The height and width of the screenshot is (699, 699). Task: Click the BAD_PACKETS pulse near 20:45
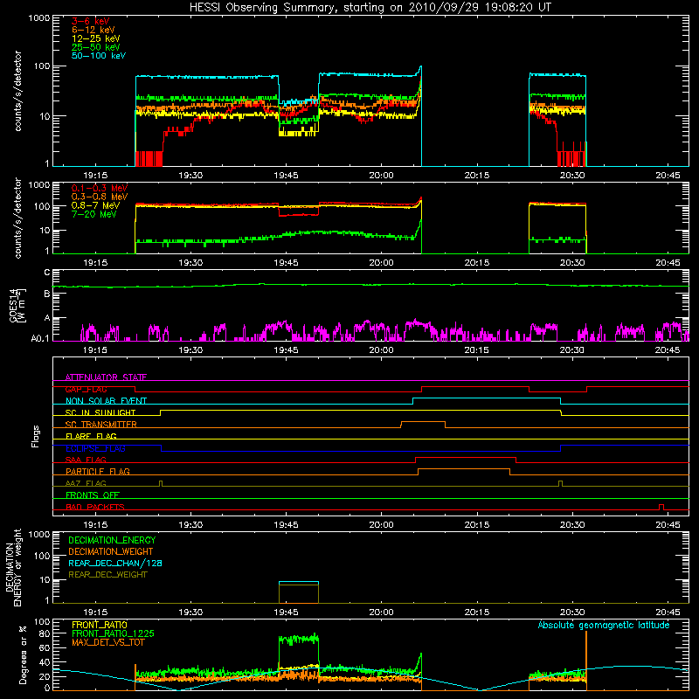coord(661,507)
